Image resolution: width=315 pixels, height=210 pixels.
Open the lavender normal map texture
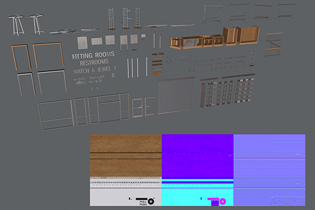269,170
